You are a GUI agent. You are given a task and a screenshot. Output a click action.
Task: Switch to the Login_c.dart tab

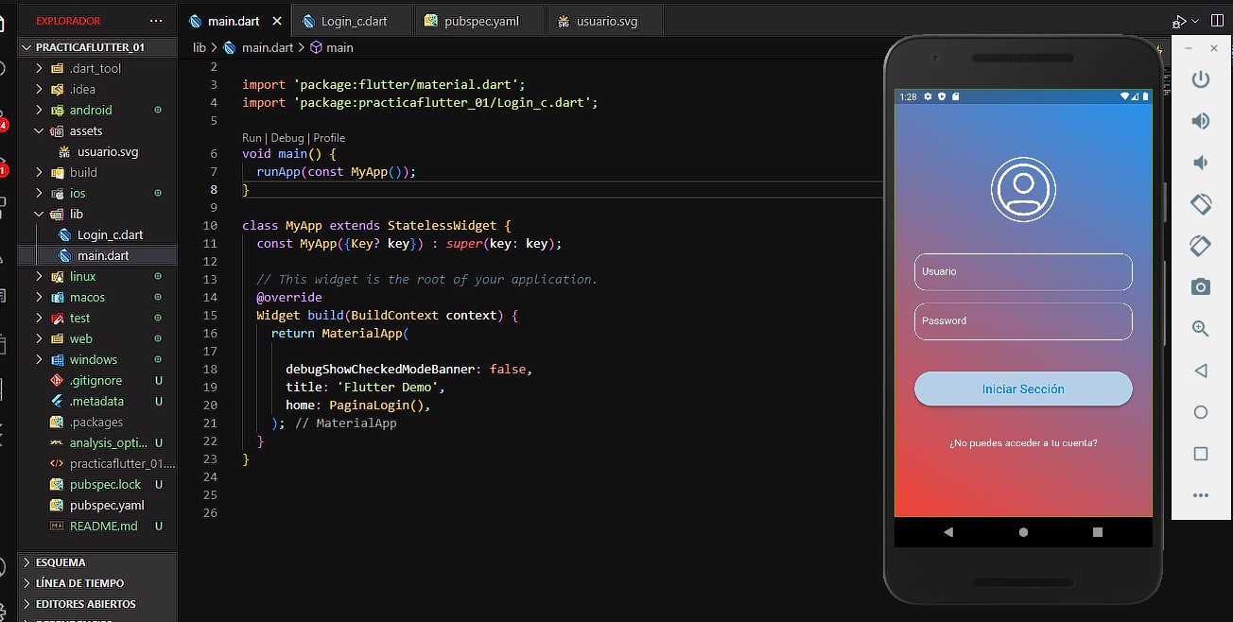point(354,21)
